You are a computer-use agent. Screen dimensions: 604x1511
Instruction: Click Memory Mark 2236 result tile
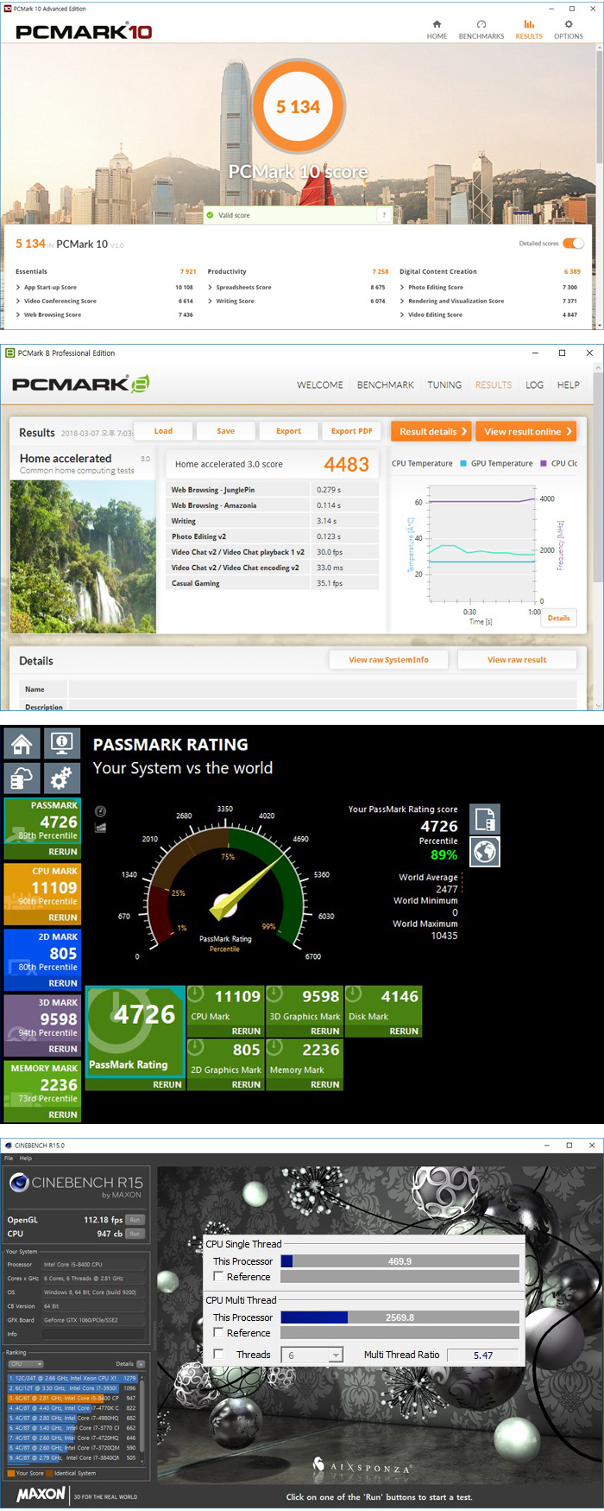305,1064
